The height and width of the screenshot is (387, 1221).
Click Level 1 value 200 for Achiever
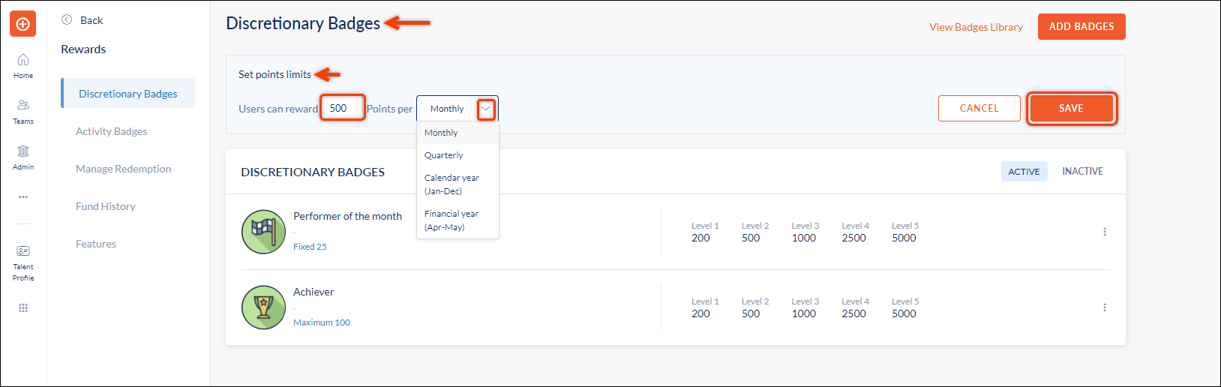pyautogui.click(x=700, y=313)
